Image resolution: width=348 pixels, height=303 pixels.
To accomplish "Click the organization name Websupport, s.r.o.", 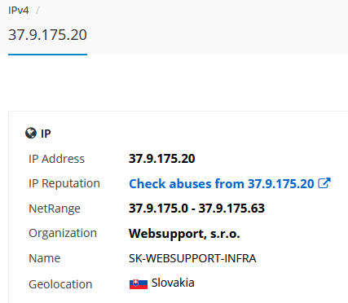I will (x=184, y=234).
